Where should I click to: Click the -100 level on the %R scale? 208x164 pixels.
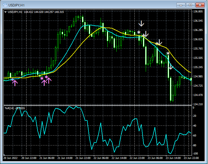195,154
